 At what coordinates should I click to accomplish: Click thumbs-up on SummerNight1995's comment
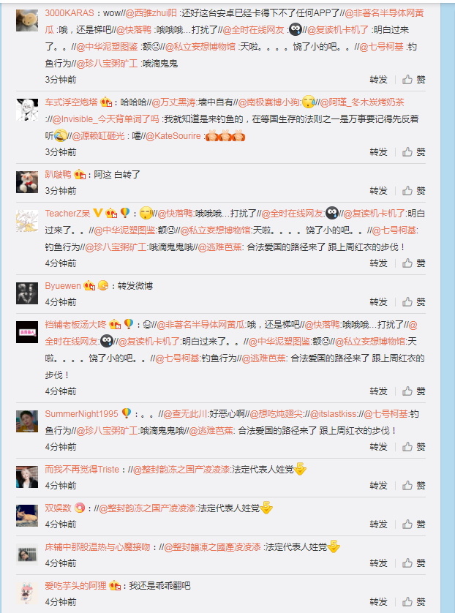414,447
